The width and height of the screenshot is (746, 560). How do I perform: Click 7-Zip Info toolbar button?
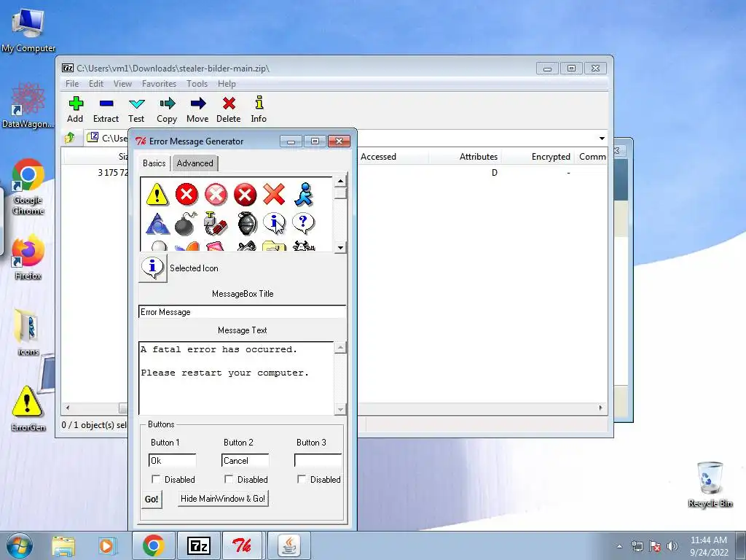click(x=259, y=109)
